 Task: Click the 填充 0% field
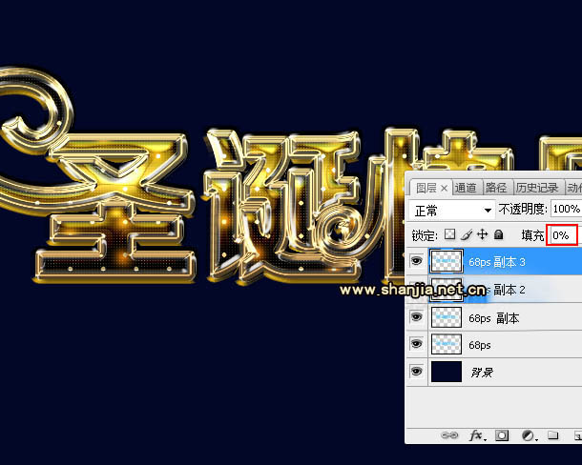tap(562, 235)
